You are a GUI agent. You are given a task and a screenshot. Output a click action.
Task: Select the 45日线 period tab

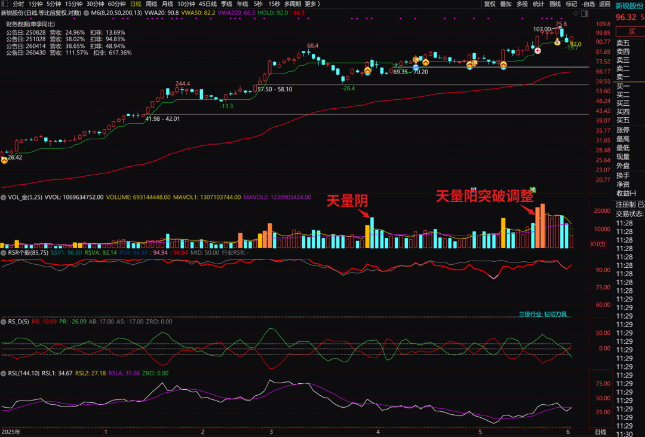(x=208, y=4)
